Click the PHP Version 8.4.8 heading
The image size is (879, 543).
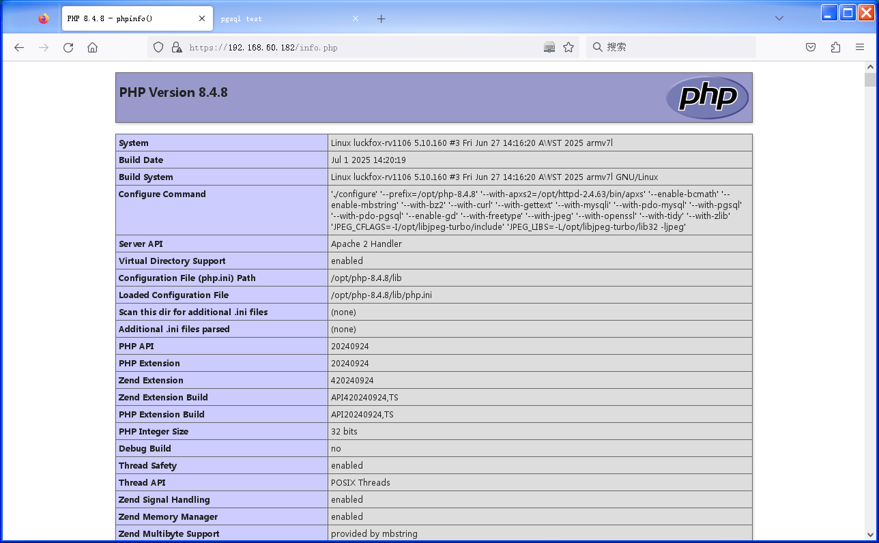point(173,92)
